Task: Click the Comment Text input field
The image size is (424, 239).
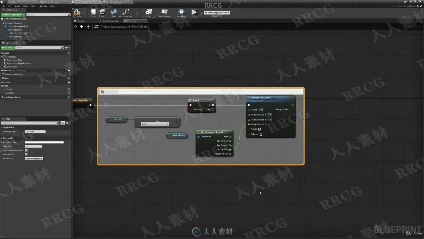Action: pos(35,132)
